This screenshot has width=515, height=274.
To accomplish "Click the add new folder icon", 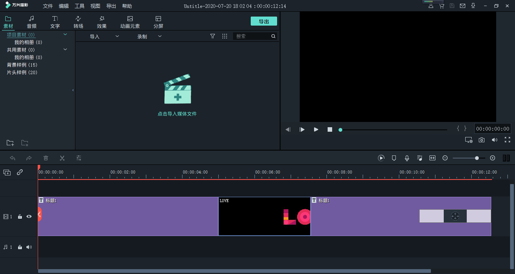I will [x=10, y=143].
